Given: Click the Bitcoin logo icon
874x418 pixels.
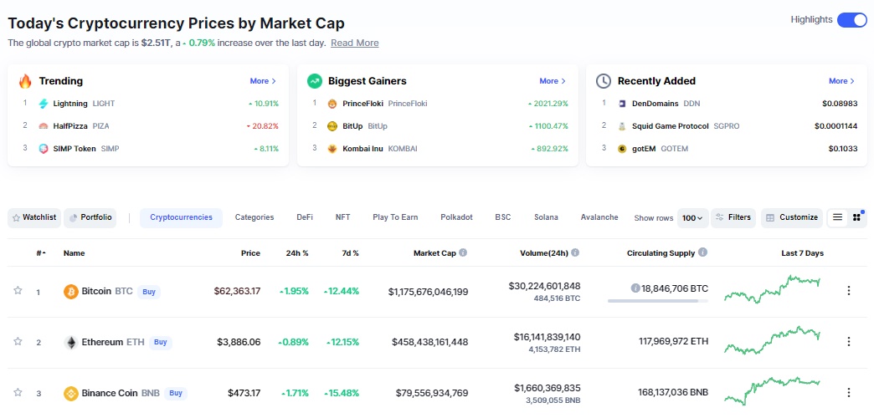Looking at the screenshot, I should (x=71, y=291).
